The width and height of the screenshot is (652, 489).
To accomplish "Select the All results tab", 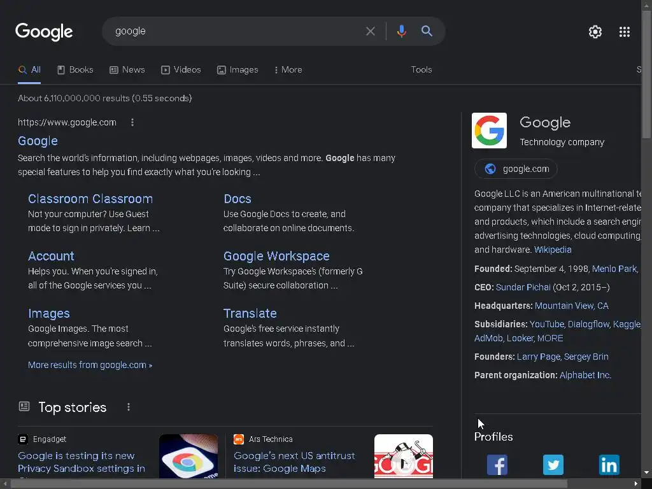I will [29, 70].
